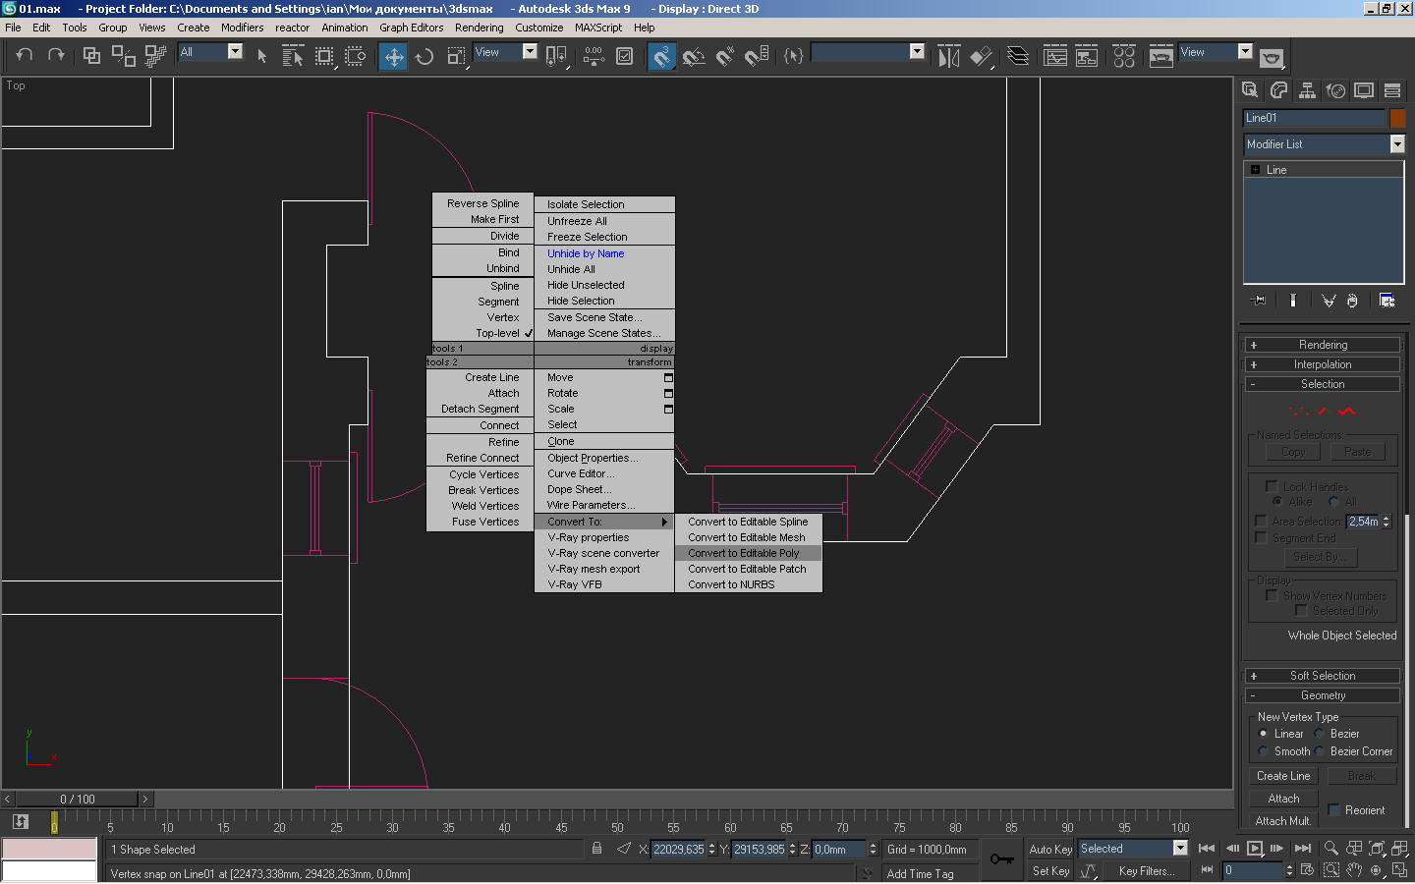Screen dimensions: 1415x884
Task: Click the Set Key button
Action: click(x=1050, y=871)
